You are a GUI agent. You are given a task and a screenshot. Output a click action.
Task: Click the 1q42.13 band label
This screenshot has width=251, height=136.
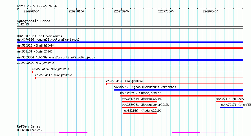tap(23, 24)
